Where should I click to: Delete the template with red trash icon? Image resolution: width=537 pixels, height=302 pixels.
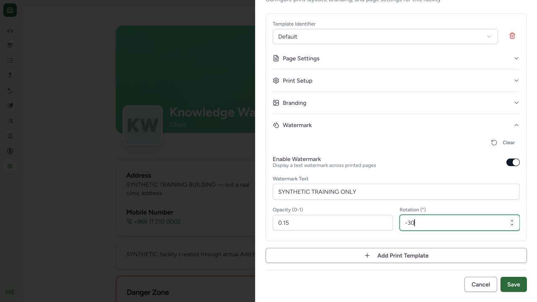click(x=512, y=36)
